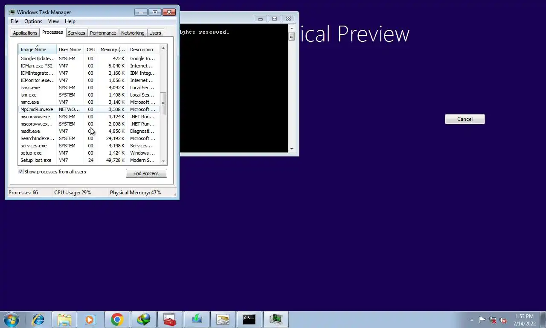Select mscorsvw.exe using 3,124 K memory
This screenshot has height=328, width=546.
pyautogui.click(x=89, y=117)
